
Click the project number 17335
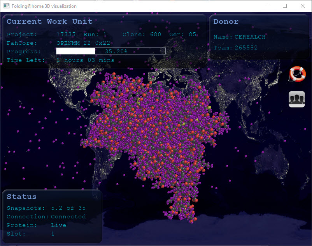tap(66, 34)
